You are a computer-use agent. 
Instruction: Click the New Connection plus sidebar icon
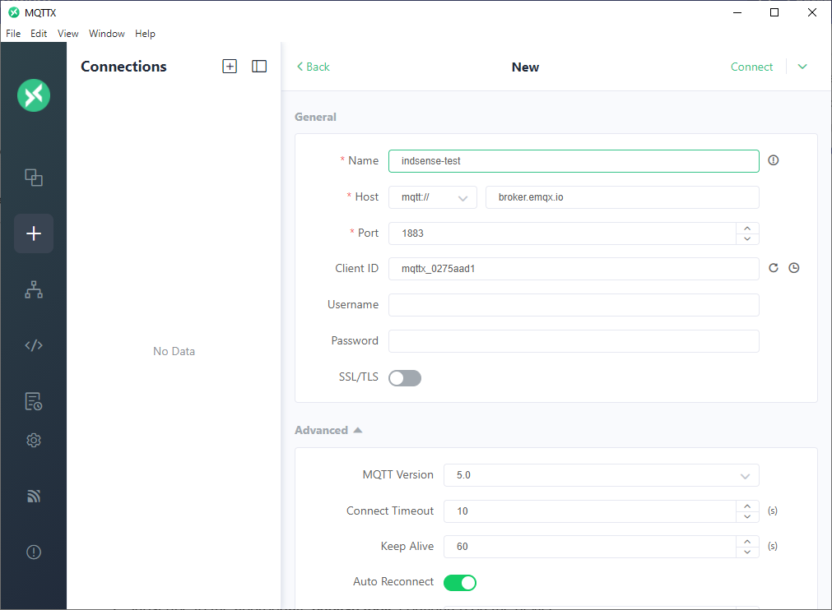[x=34, y=233]
